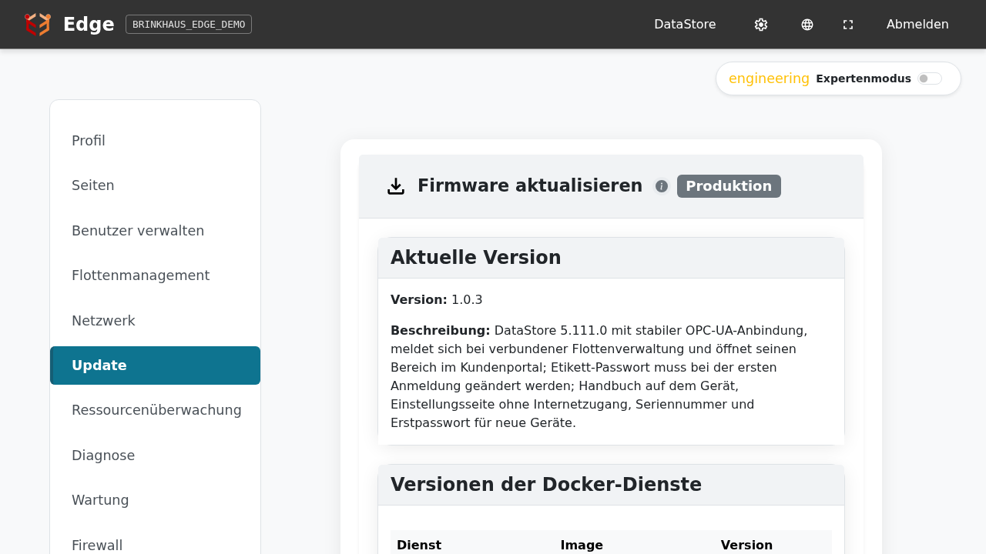This screenshot has height=554, width=986.
Task: Open Benutzer verwalten in sidebar
Action: (155, 231)
